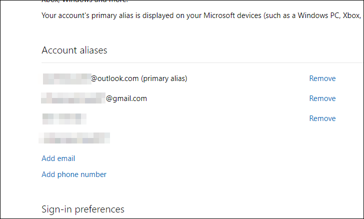The height and width of the screenshot is (219, 364).
Task: Click the divider line under Account aliases
Action: point(202,62)
